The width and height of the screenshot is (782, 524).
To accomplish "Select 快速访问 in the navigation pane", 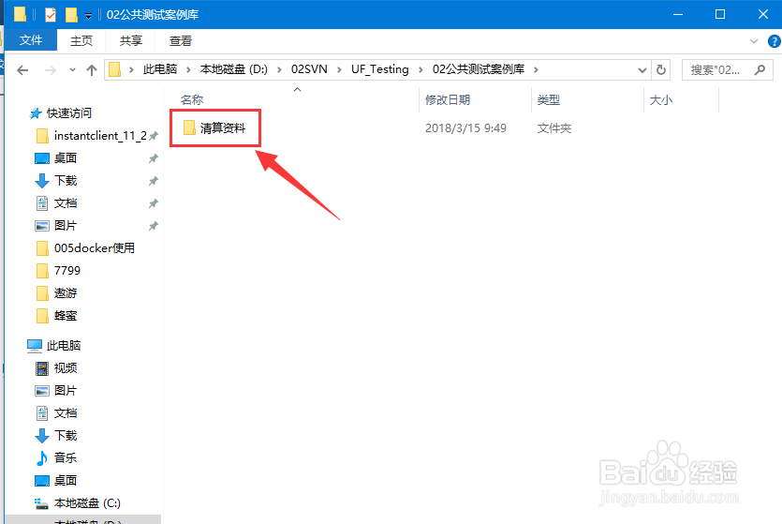I will tap(68, 113).
